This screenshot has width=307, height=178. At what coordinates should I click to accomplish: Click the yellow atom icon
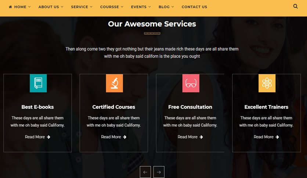coord(267,83)
